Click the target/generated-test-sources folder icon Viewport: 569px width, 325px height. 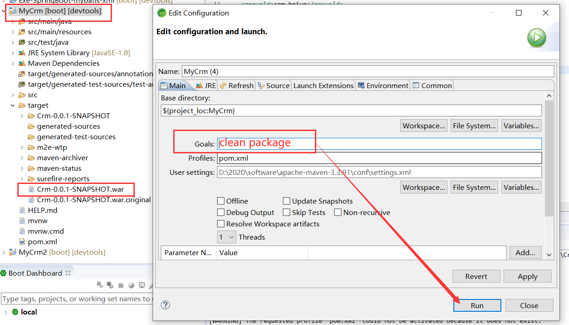click(22, 84)
